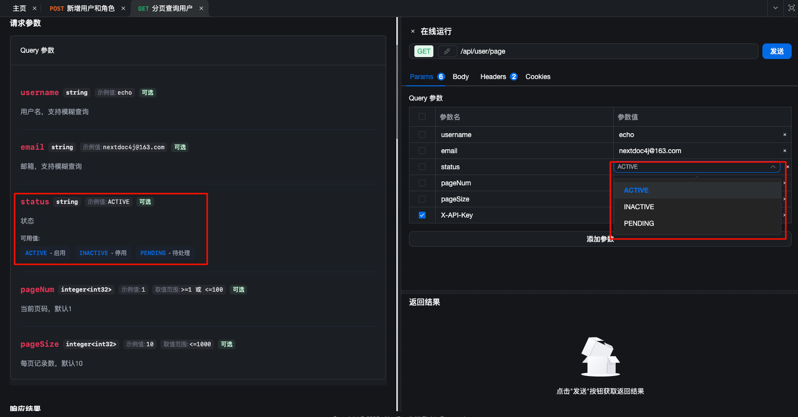798x417 pixels.
Task: Uncheck the X-API-Key parameter
Action: (422, 215)
